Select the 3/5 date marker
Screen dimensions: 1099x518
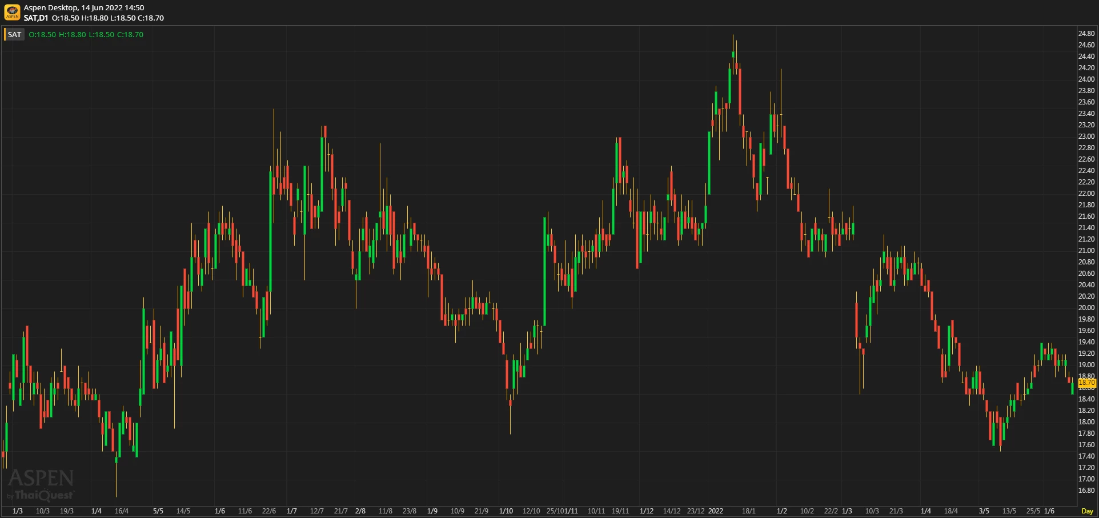[x=984, y=511]
